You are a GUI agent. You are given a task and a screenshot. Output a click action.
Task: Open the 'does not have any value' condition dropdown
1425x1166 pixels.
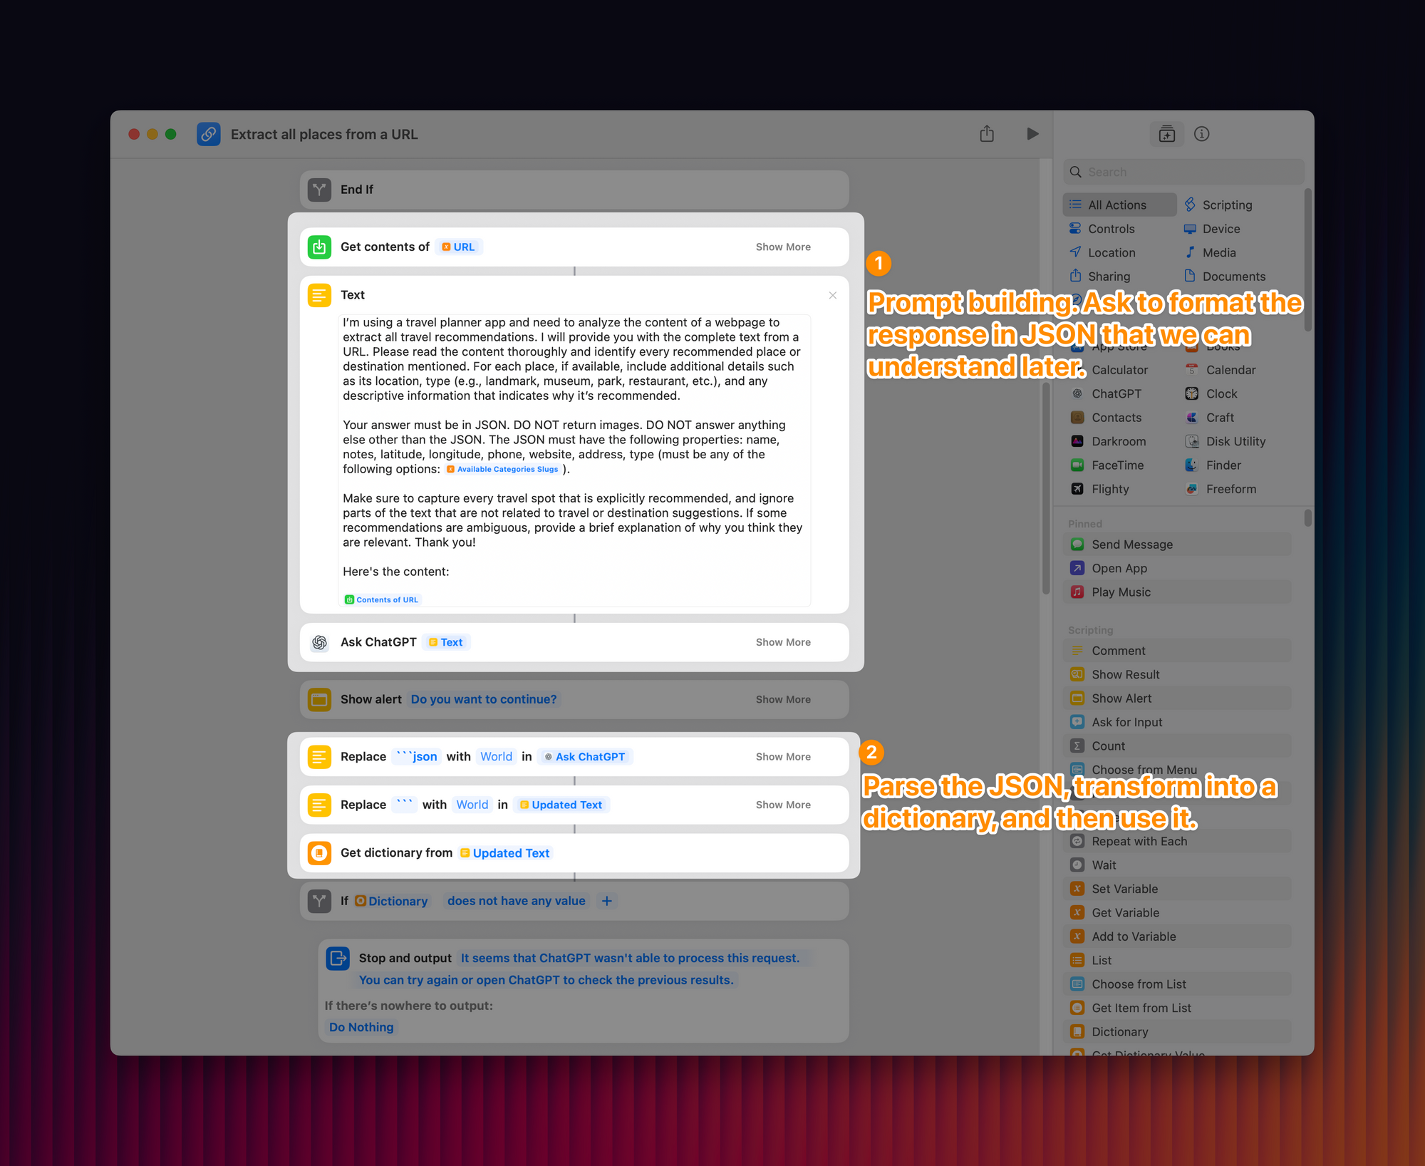517,901
